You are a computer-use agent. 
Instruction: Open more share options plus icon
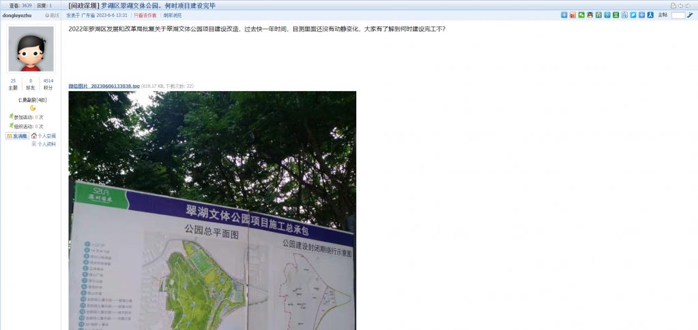click(564, 15)
